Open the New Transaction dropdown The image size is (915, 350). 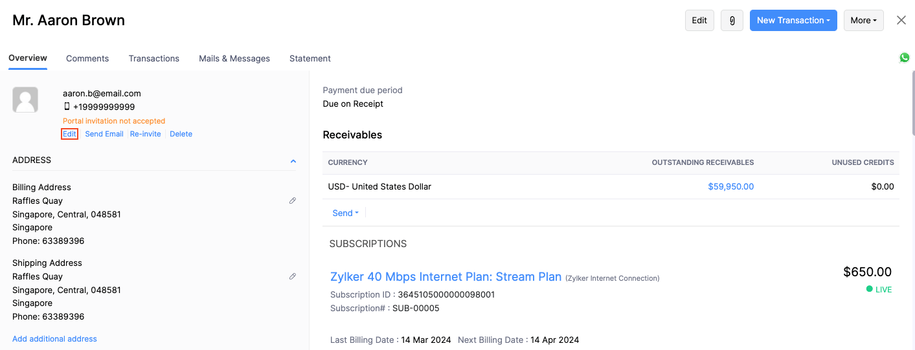[793, 20]
